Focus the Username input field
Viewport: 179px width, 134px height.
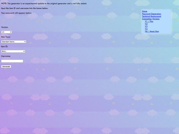pos(12,61)
